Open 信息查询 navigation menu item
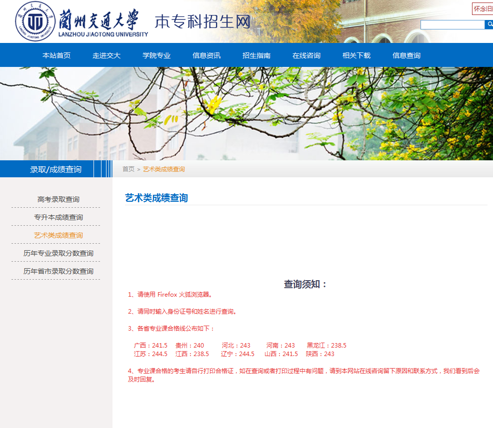The height and width of the screenshot is (428, 493). click(406, 55)
